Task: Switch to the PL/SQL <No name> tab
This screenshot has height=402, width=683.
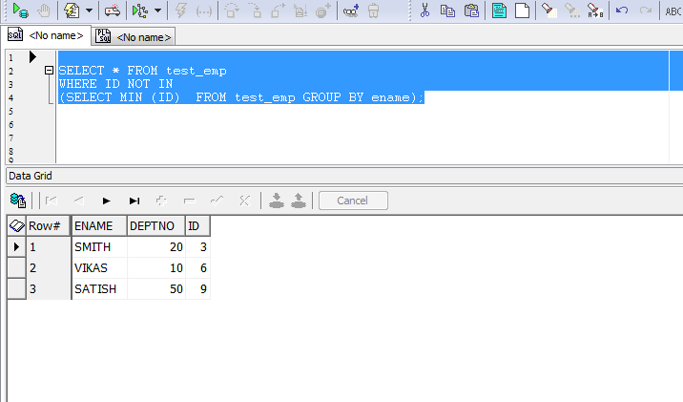Action: [134, 37]
